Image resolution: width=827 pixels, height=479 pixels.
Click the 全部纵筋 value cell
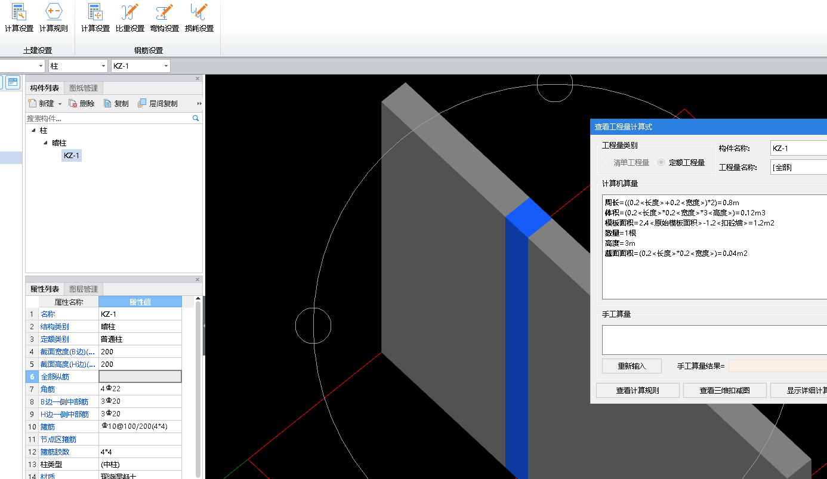tap(140, 376)
